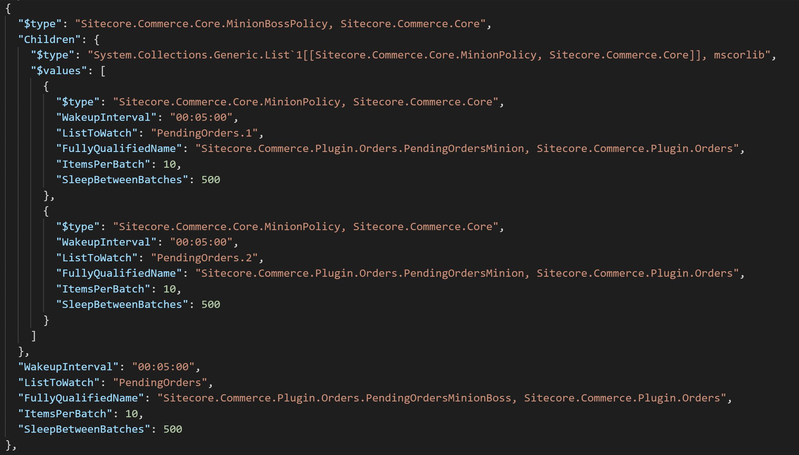
Task: Click second minion's "FullyQualifiedName" key
Action: pyautogui.click(x=119, y=273)
